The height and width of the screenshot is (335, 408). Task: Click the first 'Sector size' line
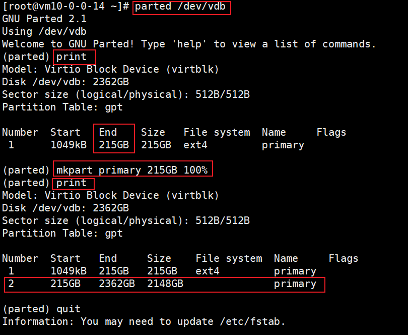(x=126, y=95)
